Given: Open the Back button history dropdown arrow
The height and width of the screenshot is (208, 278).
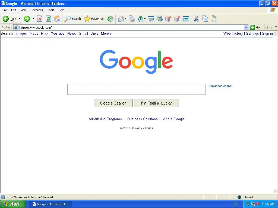Looking at the screenshot, I should click(19, 19).
